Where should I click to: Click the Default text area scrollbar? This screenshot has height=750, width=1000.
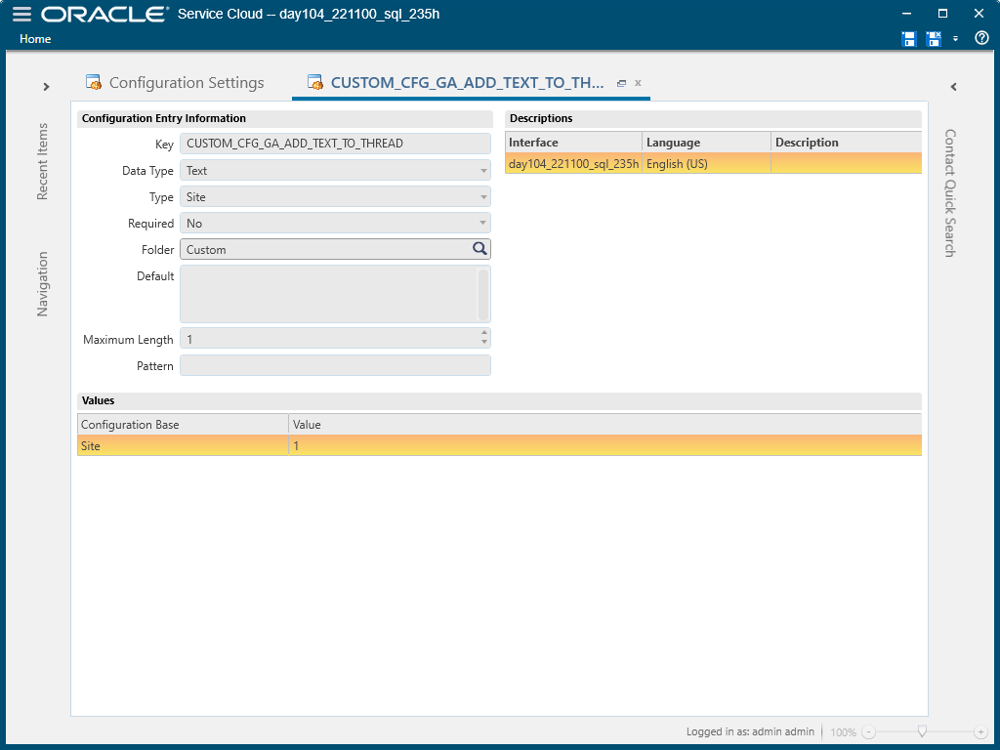[x=483, y=294]
